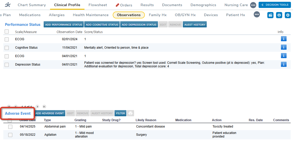Open the OB/GYN Hx sub-tab
Screen dimensions: 293x168
tap(185, 15)
